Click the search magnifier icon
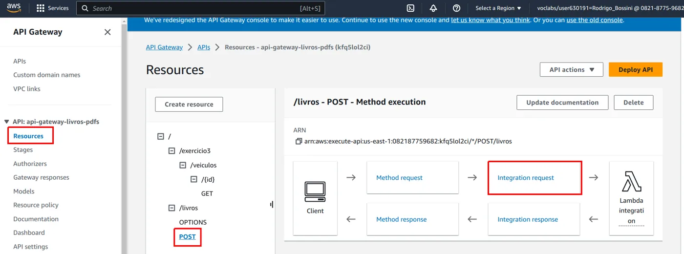This screenshot has width=684, height=254. tap(85, 8)
